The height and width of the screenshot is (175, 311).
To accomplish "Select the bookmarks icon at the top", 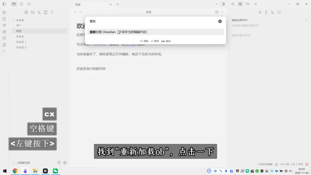I will tap(22, 4).
